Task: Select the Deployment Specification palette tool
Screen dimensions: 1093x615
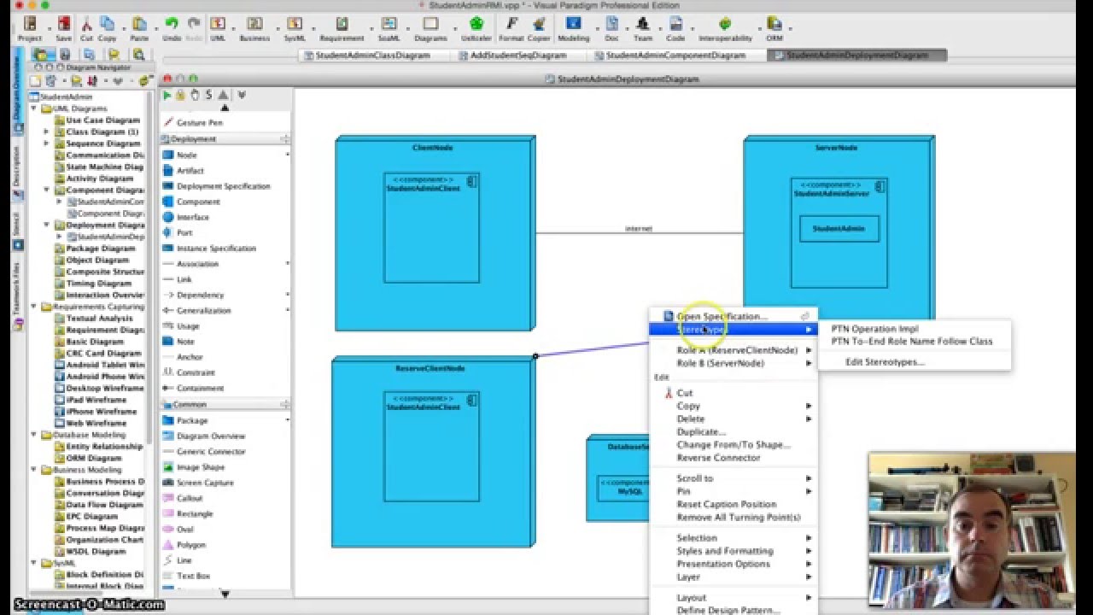Action: click(x=224, y=186)
